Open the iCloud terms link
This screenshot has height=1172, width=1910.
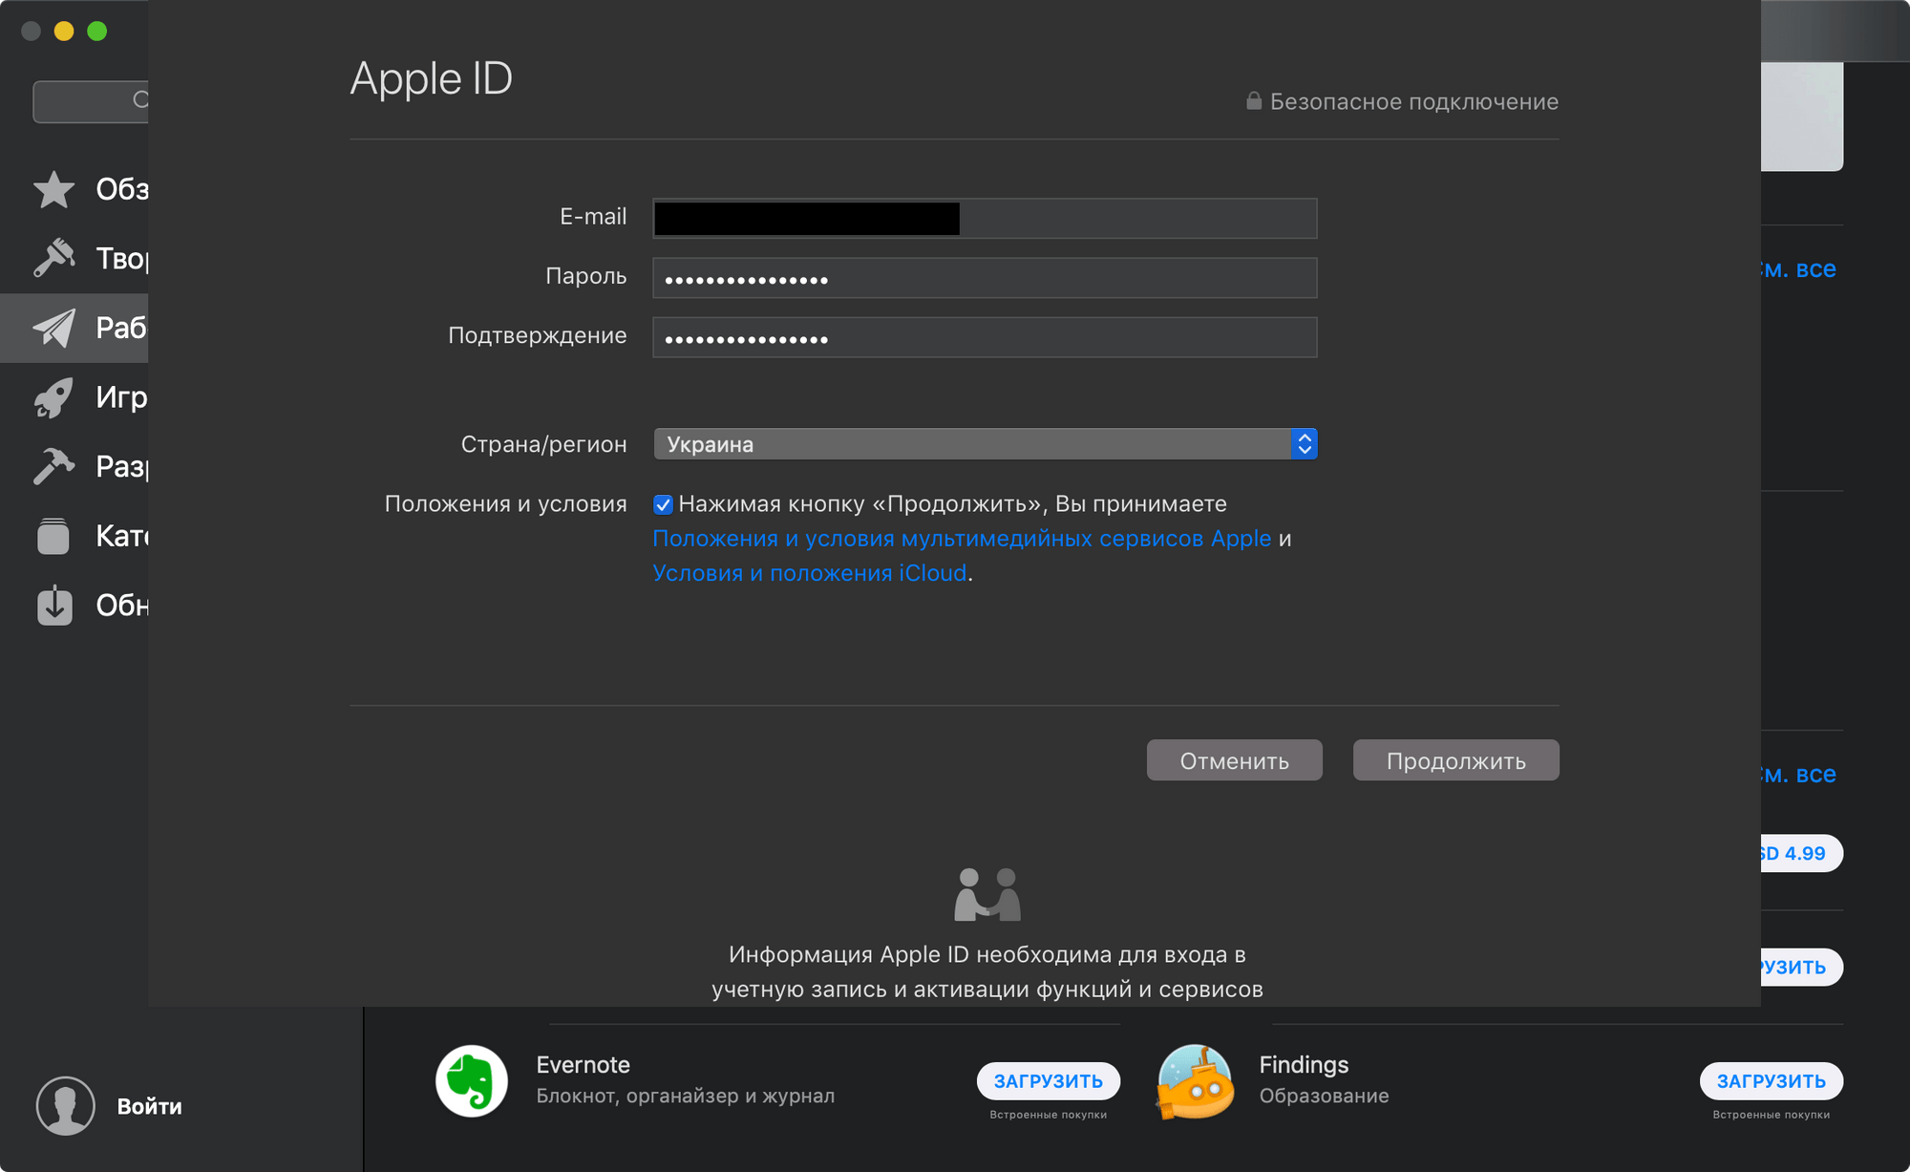click(x=809, y=573)
